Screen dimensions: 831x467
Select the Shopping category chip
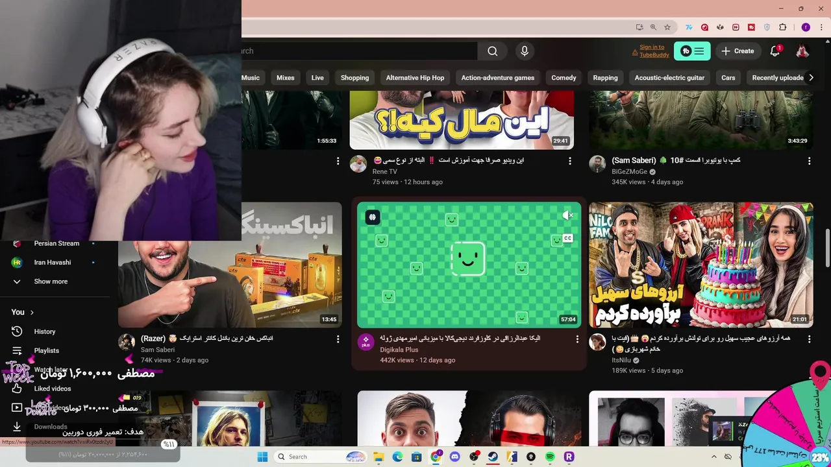354,78
